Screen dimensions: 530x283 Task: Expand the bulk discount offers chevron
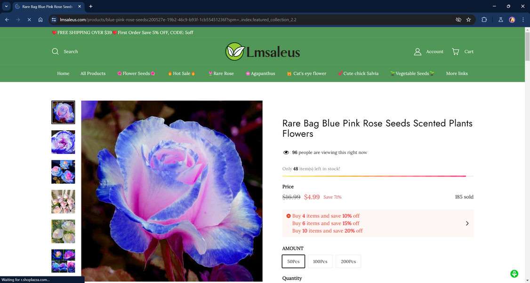[467, 223]
